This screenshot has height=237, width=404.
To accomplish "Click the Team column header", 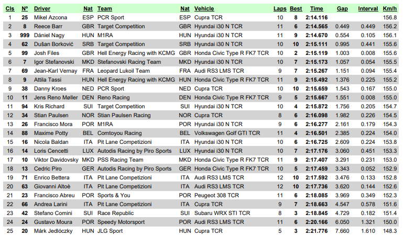I will (x=105, y=8).
